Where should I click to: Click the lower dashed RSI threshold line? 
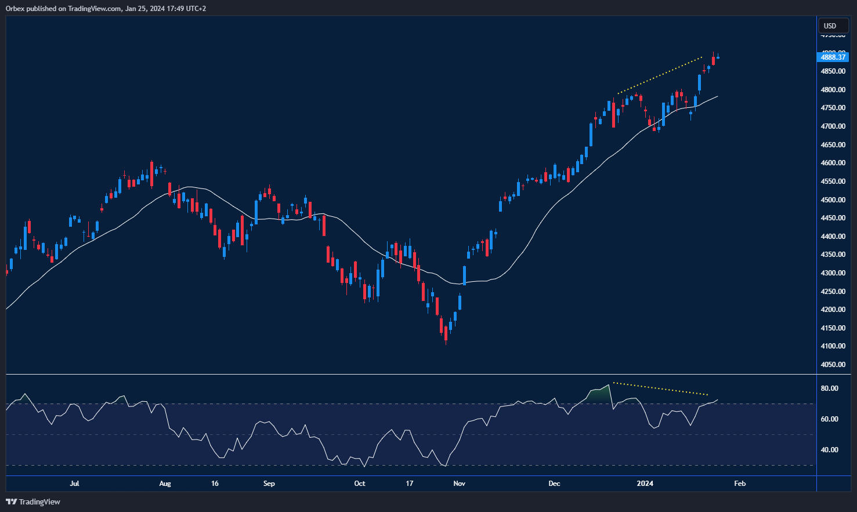click(x=290, y=465)
